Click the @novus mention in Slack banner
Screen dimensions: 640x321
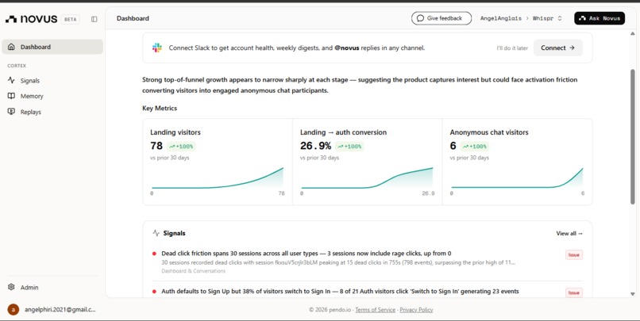click(346, 48)
